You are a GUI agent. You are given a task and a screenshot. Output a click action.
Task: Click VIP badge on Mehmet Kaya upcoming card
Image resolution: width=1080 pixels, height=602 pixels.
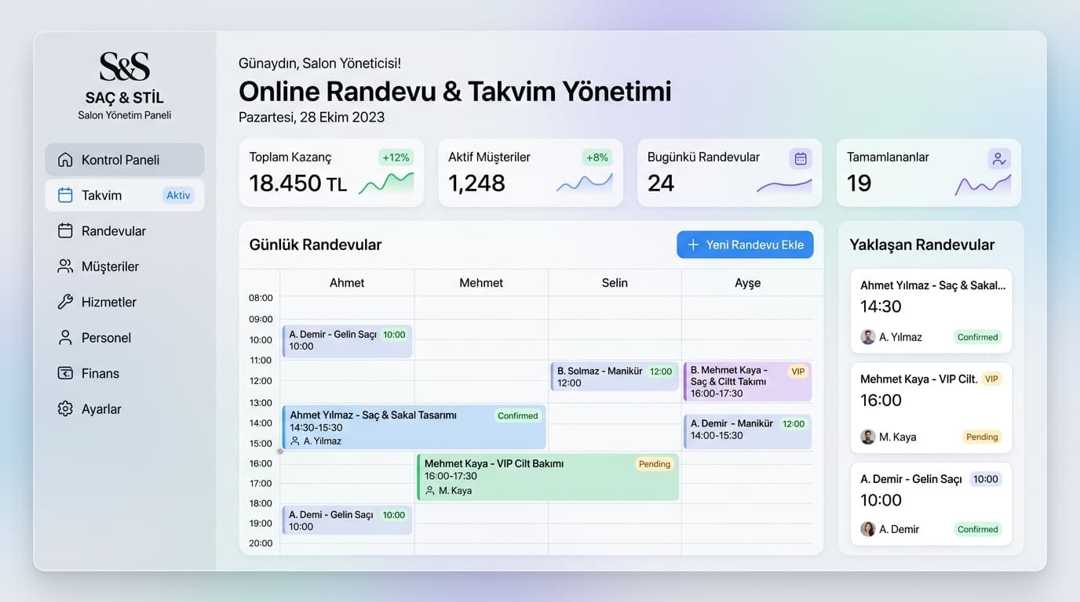[991, 379]
